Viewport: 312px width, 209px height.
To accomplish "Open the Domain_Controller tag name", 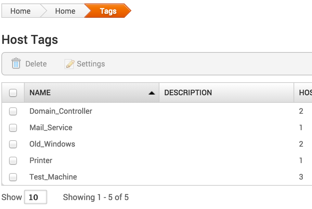I will point(61,111).
